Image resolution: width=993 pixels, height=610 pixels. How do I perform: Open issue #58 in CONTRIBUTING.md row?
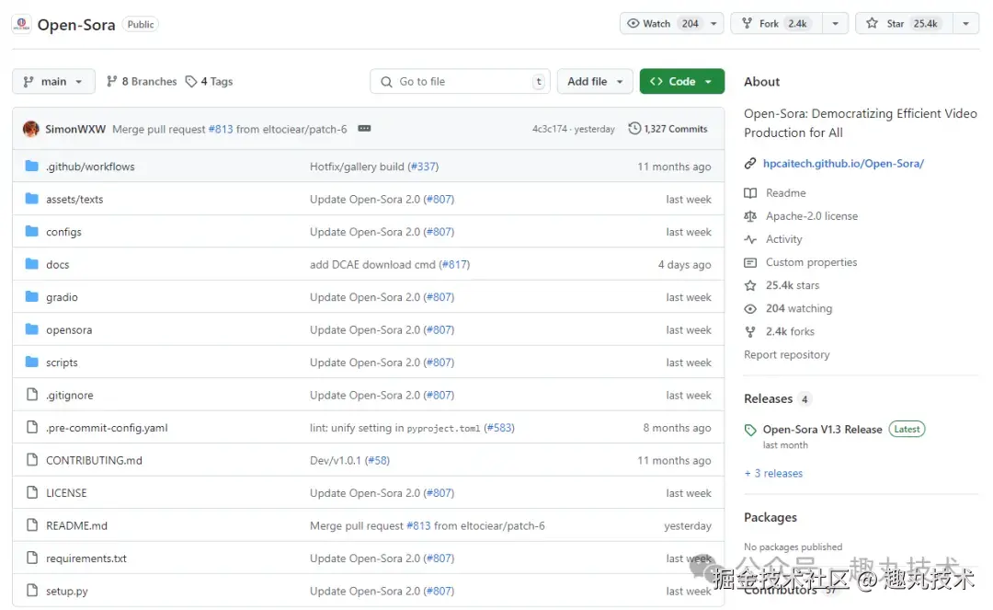click(378, 461)
